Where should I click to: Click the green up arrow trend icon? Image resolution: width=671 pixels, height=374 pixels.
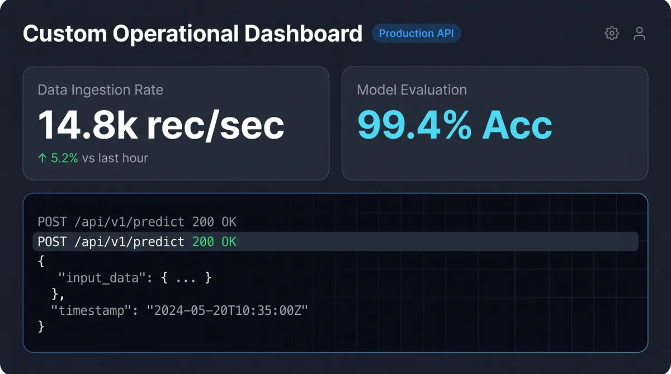(x=42, y=158)
